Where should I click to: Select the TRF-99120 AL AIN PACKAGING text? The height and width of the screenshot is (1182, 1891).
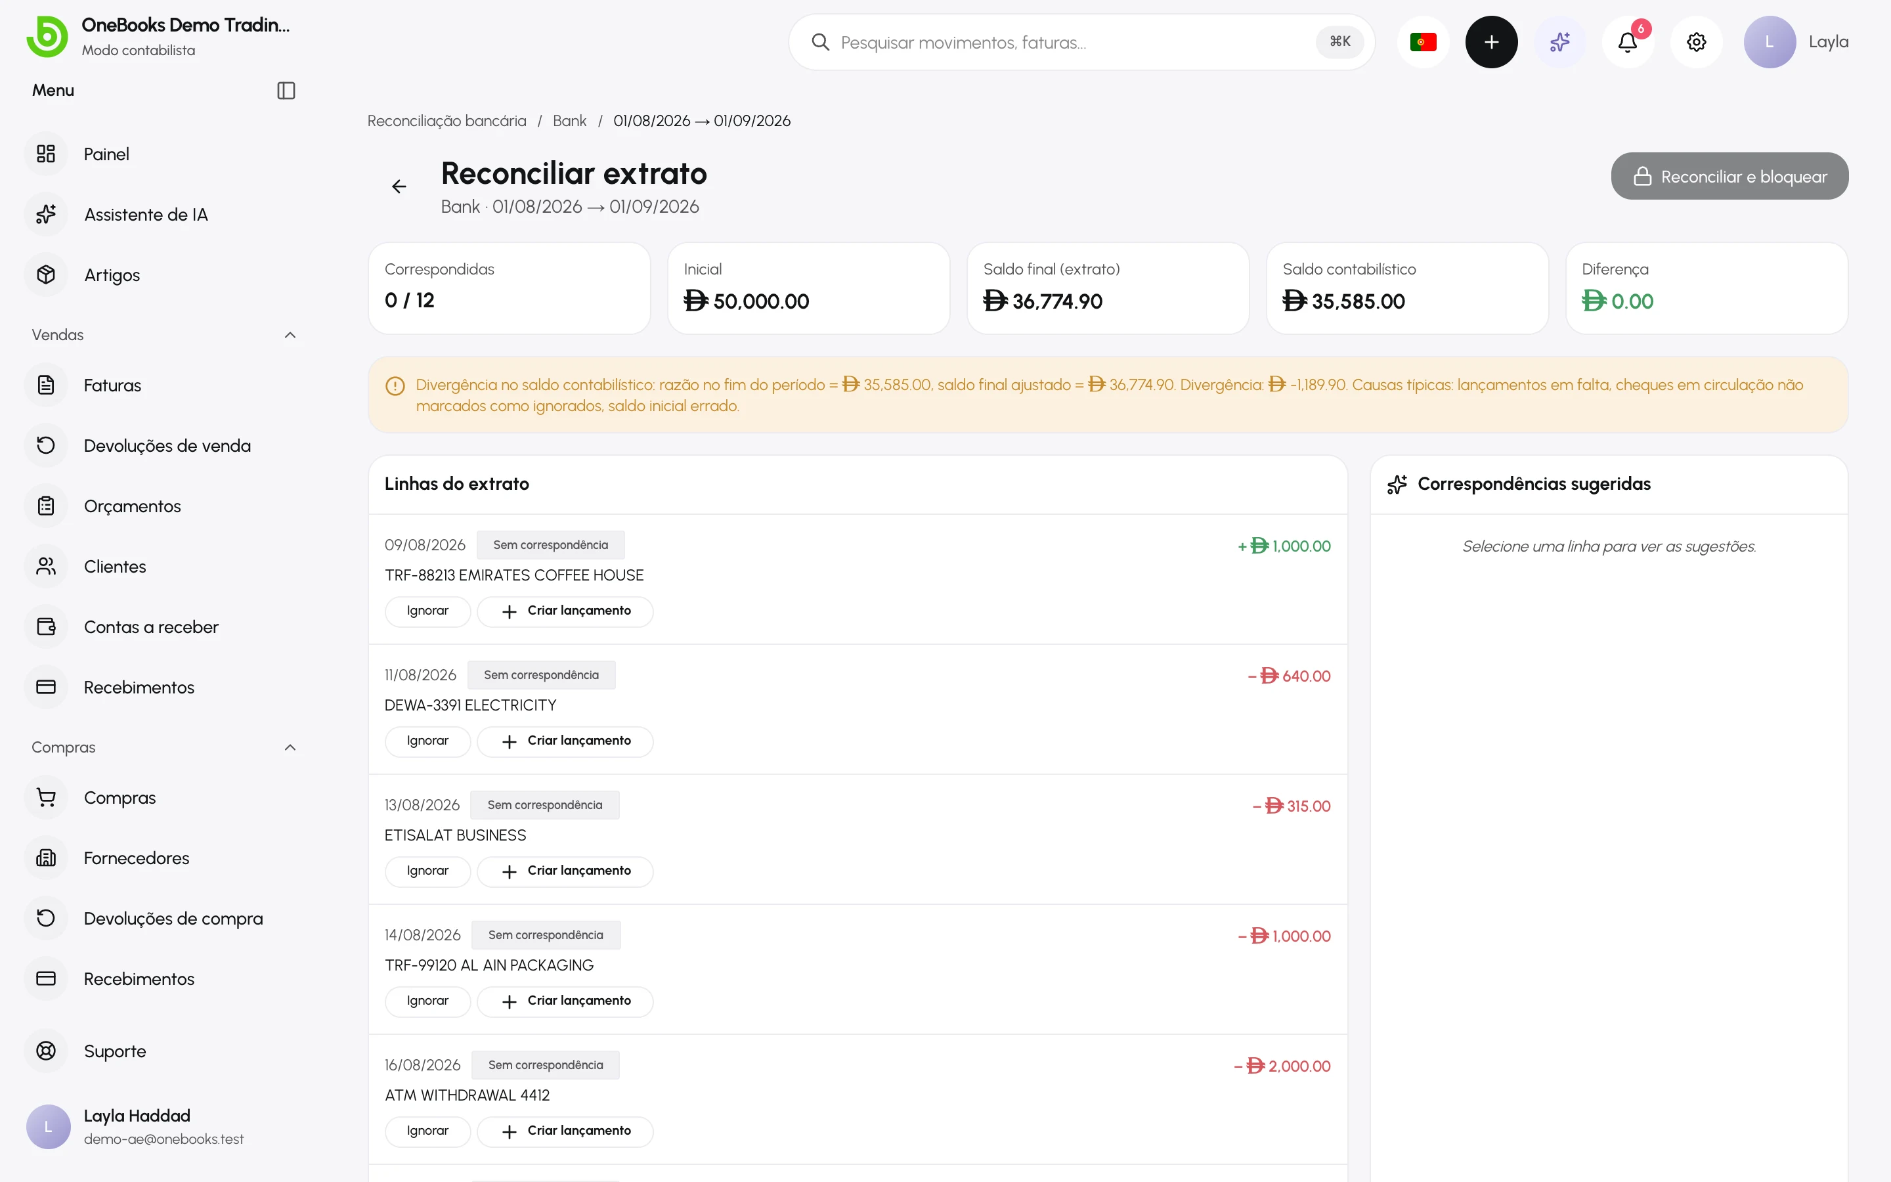click(489, 965)
